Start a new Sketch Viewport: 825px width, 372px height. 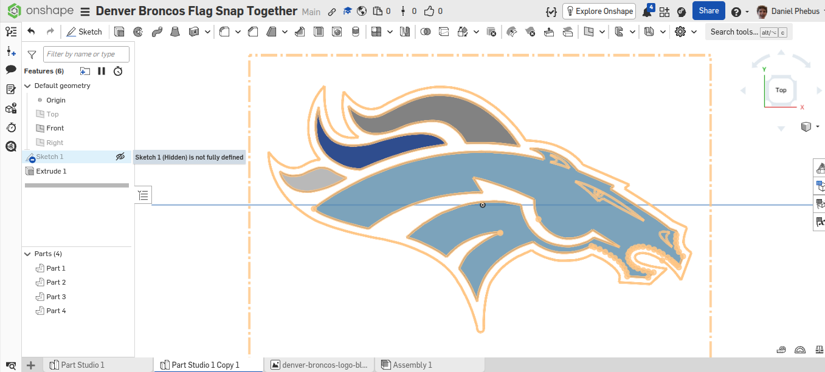[x=85, y=32]
